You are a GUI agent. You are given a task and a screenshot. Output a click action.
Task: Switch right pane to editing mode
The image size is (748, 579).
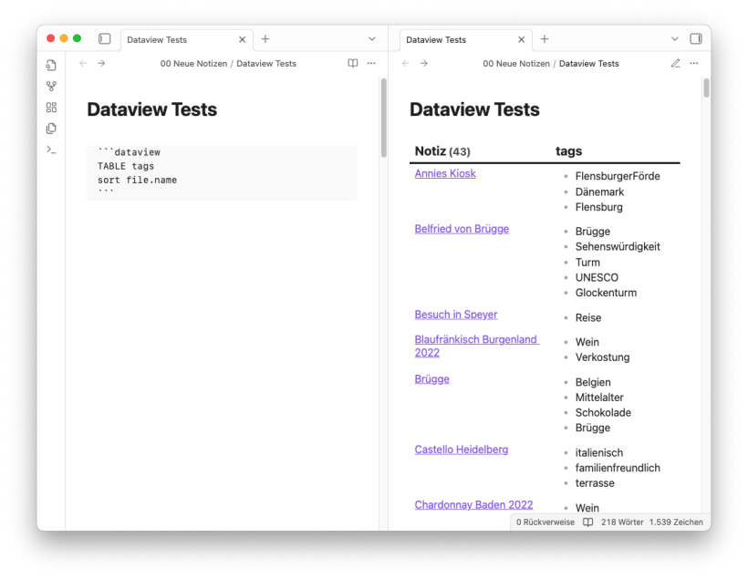[675, 64]
